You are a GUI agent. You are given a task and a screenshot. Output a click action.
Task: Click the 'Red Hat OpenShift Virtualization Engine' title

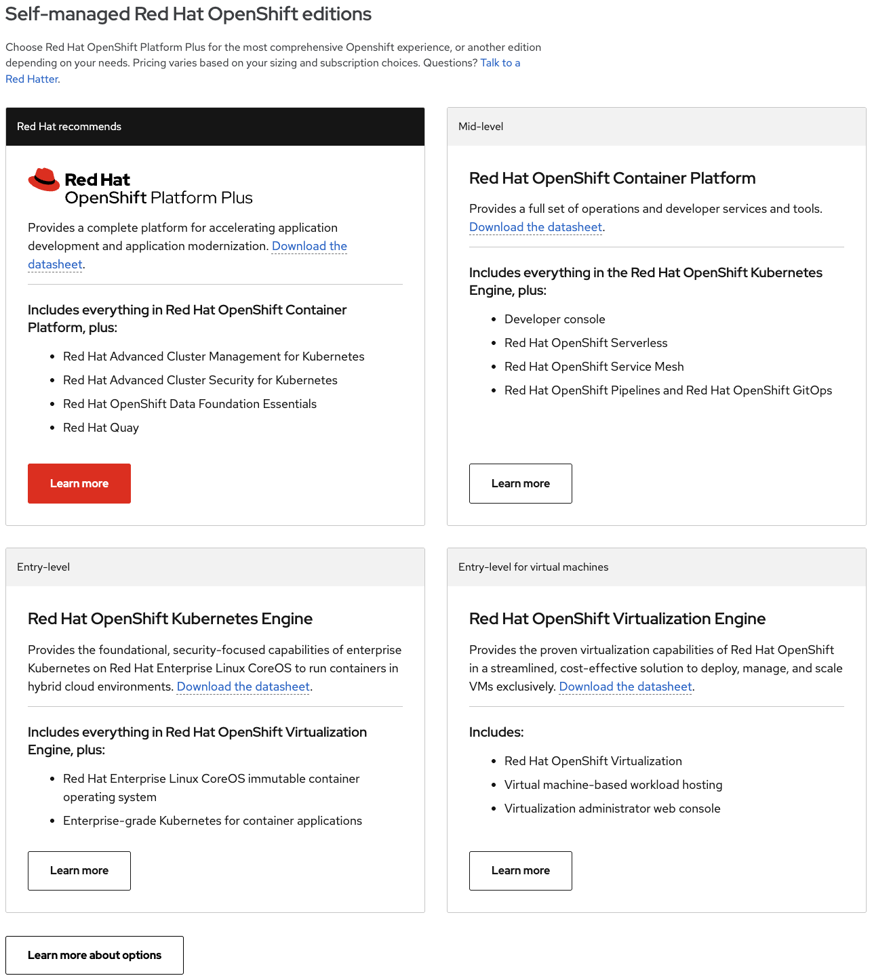(618, 619)
